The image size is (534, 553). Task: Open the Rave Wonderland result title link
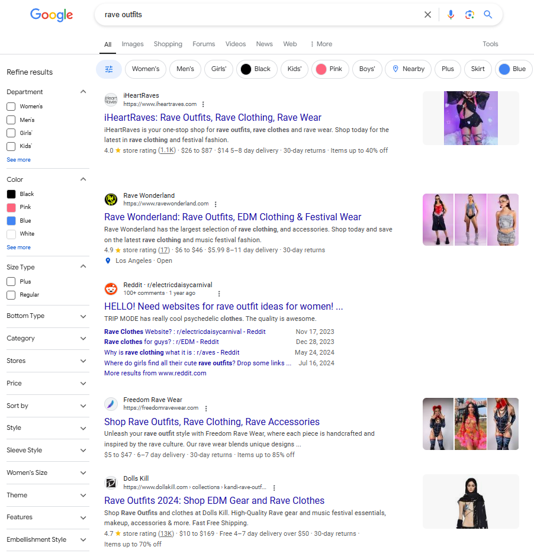click(x=233, y=217)
